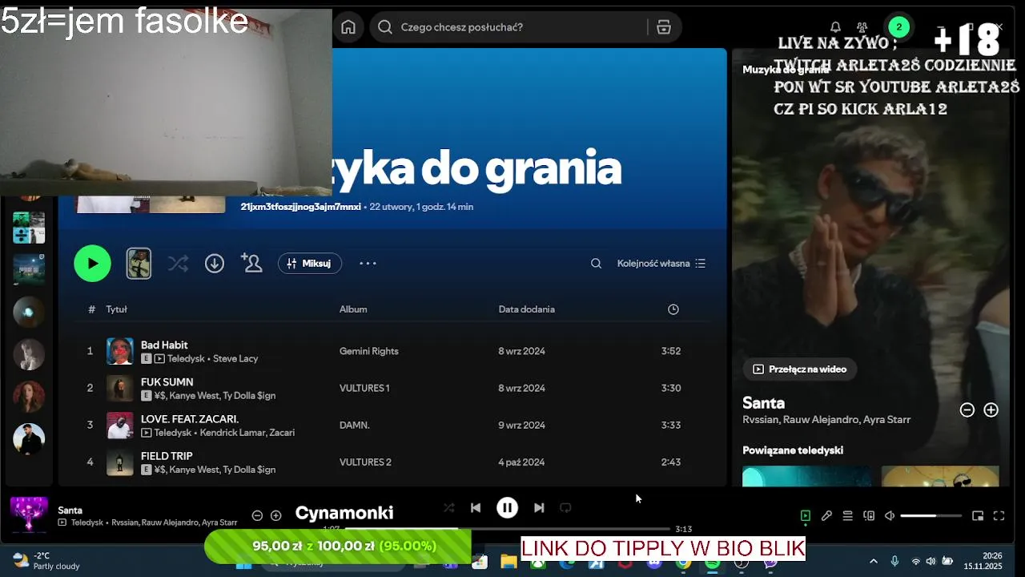Toggle the playback queue panel
This screenshot has height=577, width=1025.
coord(847,516)
